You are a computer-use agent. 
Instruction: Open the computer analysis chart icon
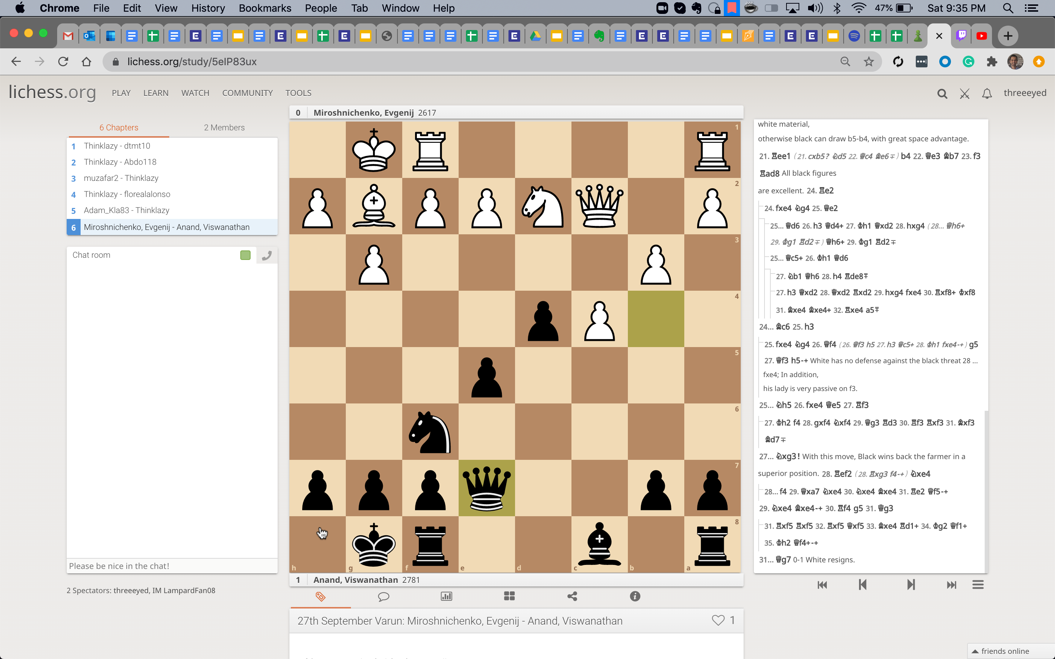(x=447, y=596)
